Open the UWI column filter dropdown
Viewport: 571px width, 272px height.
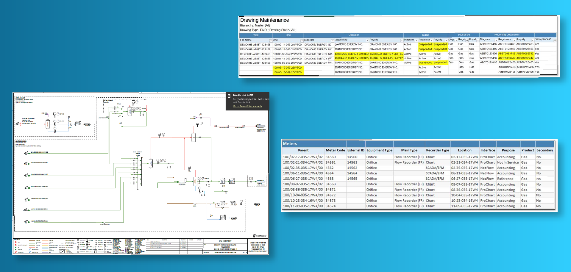point(302,41)
